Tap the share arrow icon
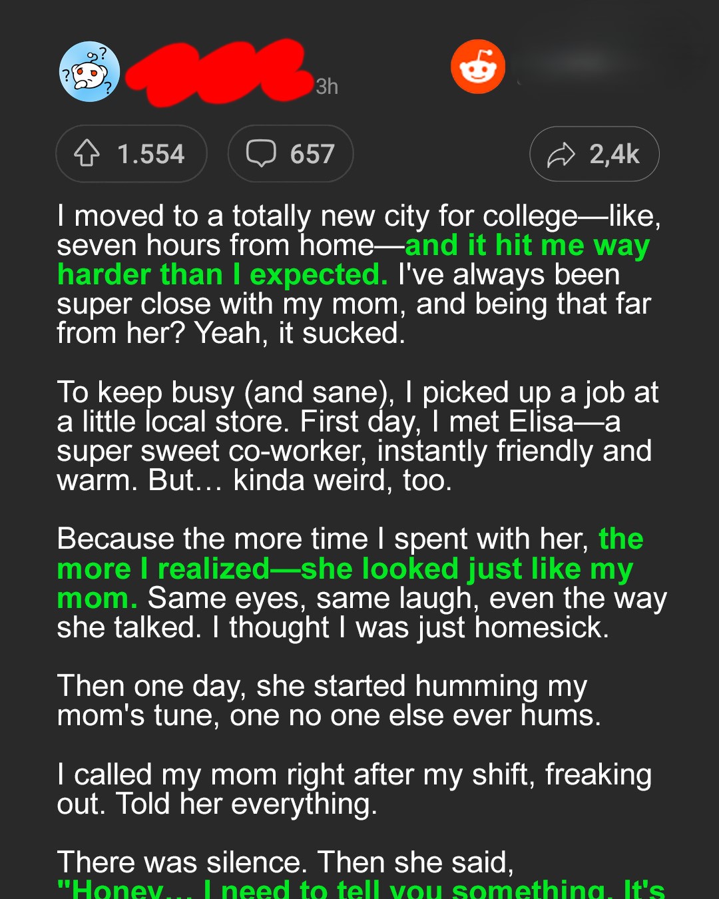719x899 pixels. click(561, 154)
